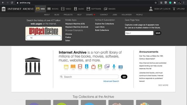Open BLOG menu item
Screen dimensions: 187x105
[x=57, y=15]
